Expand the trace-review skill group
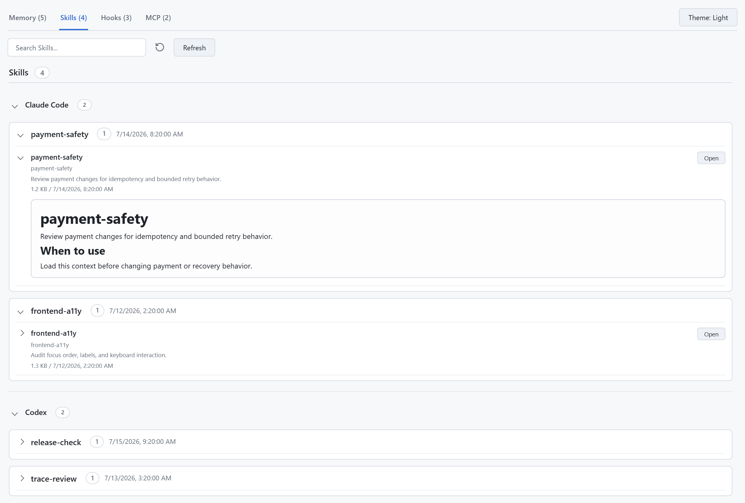745x503 pixels. coord(22,478)
